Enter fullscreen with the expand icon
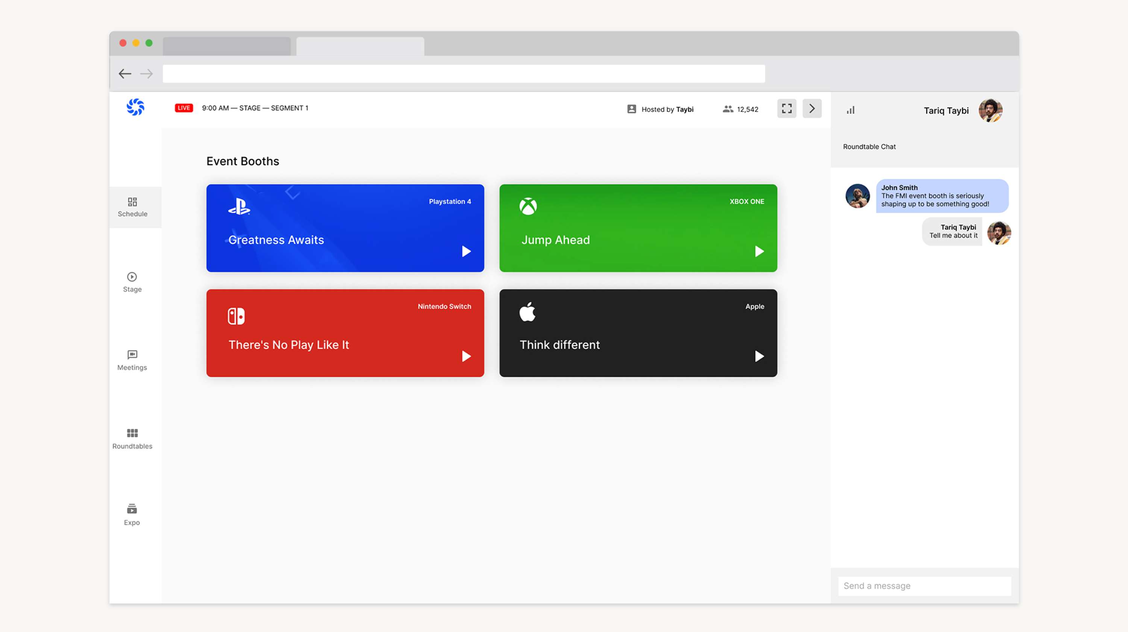The image size is (1128, 632). [x=787, y=109]
